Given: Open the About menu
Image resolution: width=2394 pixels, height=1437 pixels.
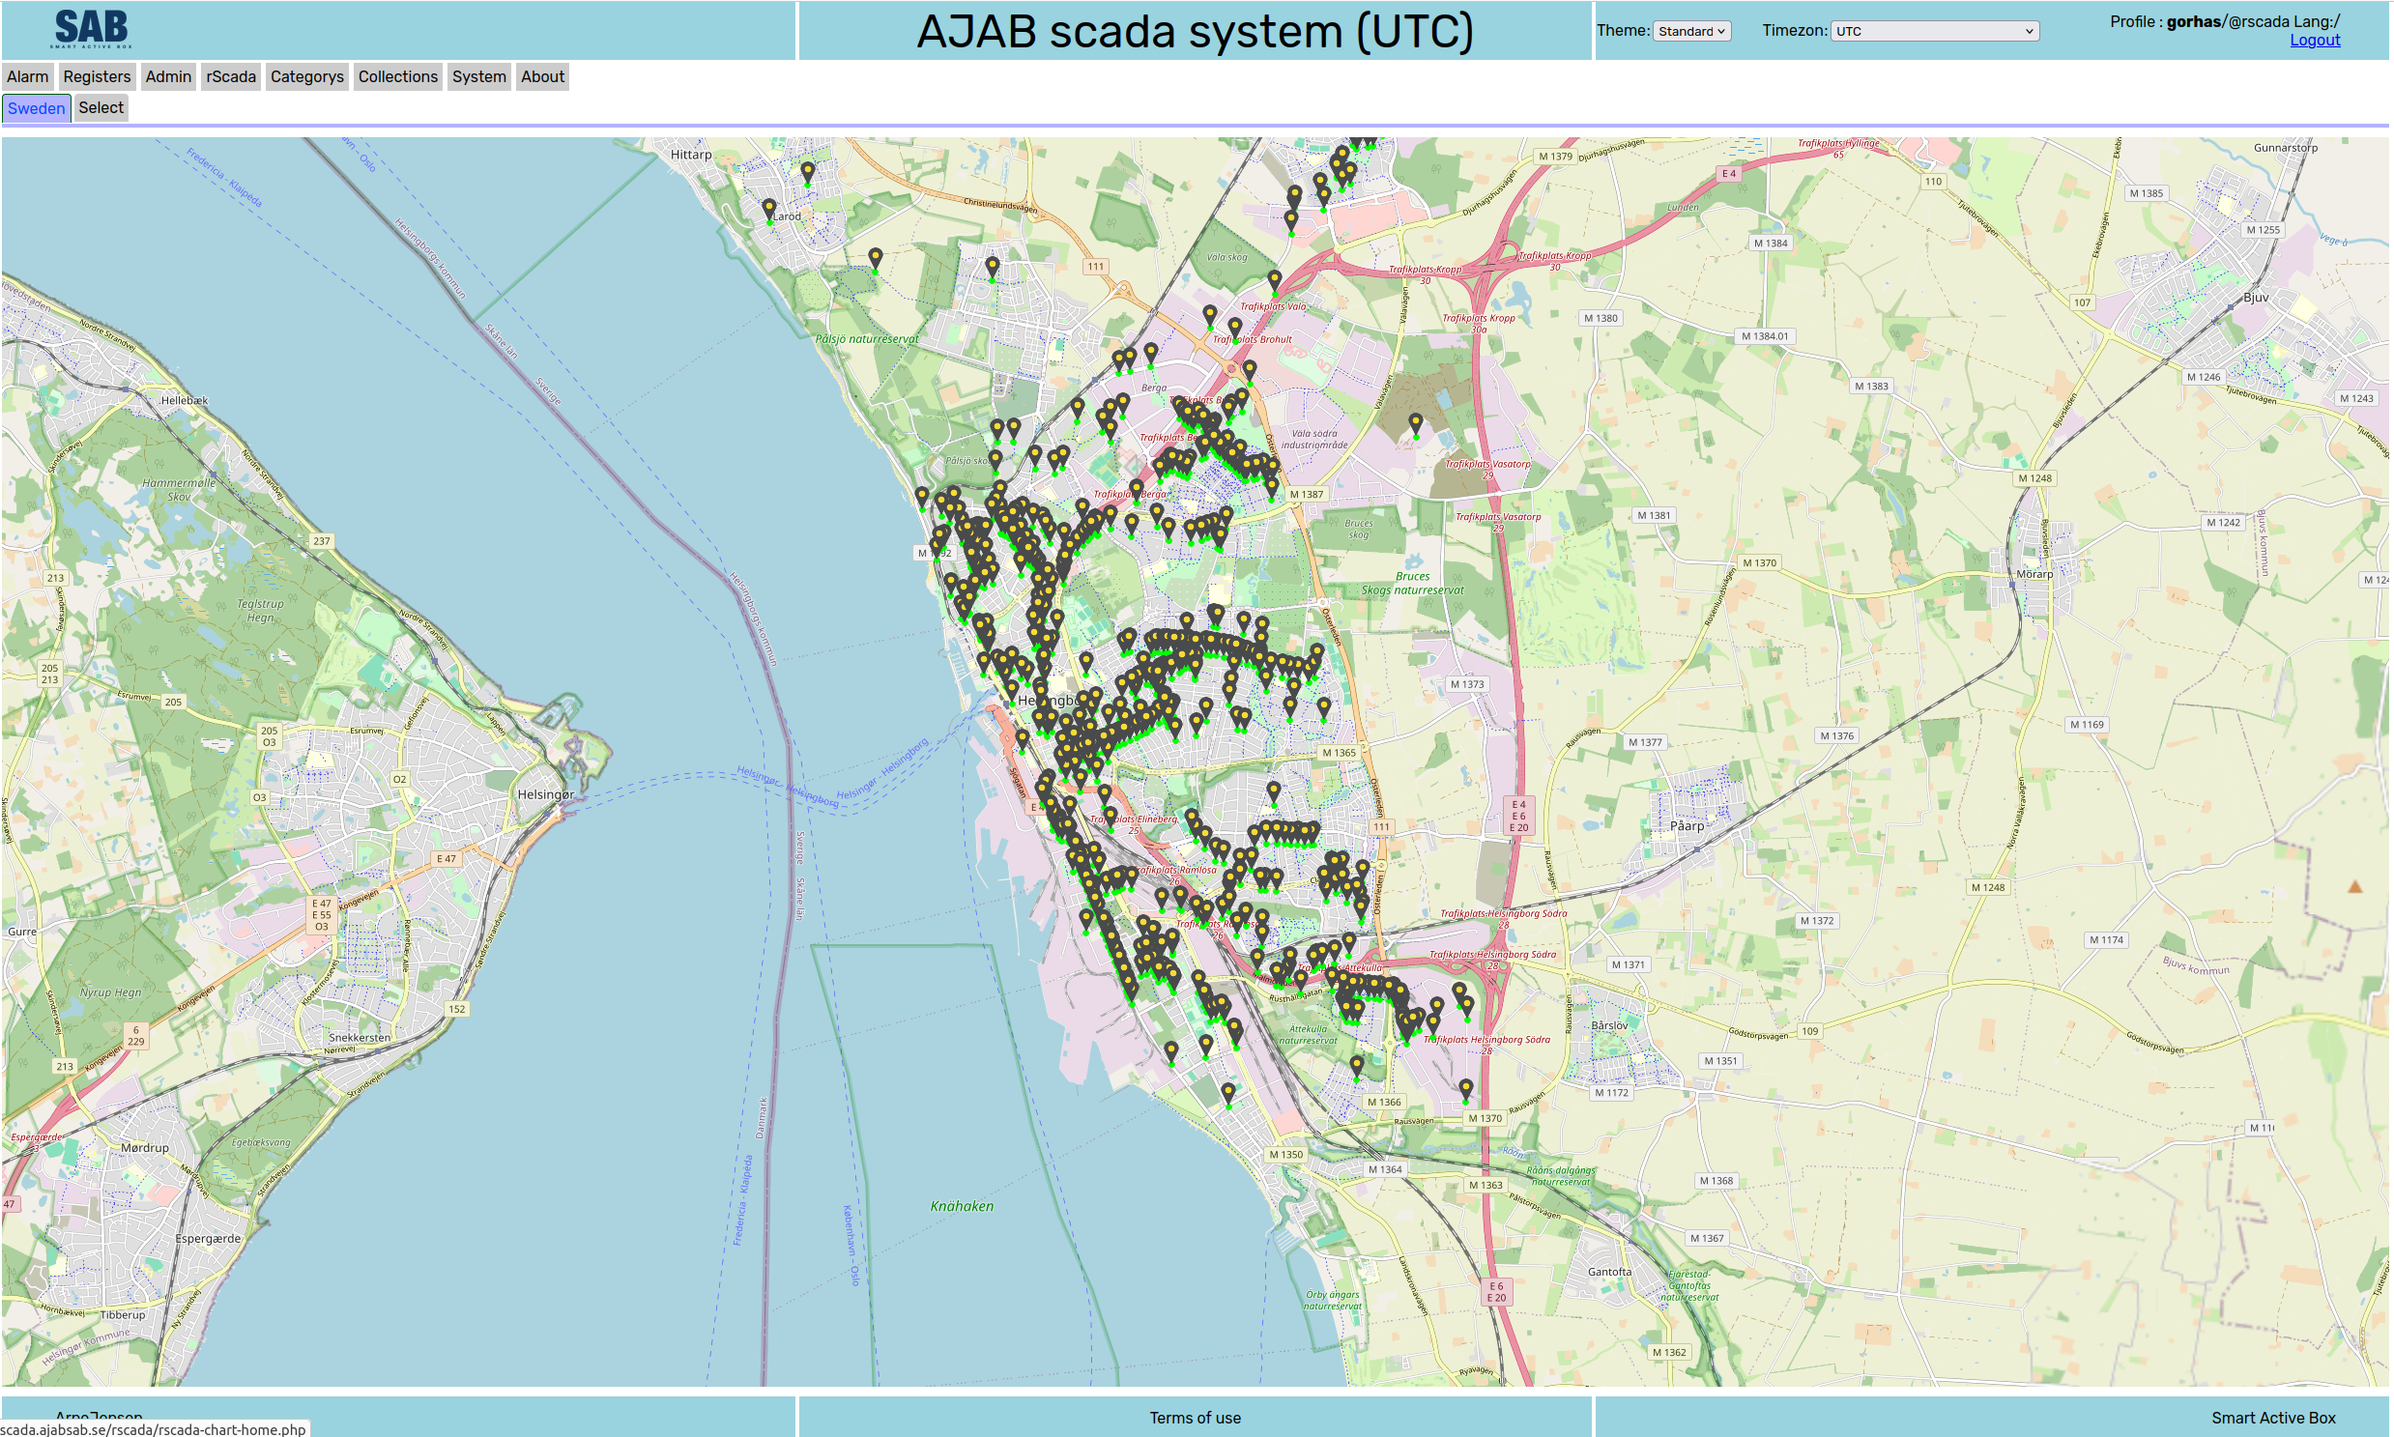Looking at the screenshot, I should tap(542, 76).
